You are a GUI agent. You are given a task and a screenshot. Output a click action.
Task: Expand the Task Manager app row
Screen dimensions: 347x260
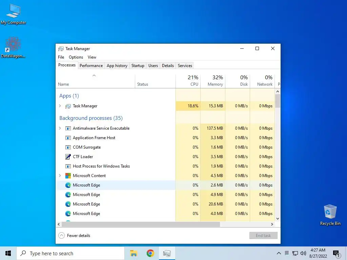coord(60,106)
